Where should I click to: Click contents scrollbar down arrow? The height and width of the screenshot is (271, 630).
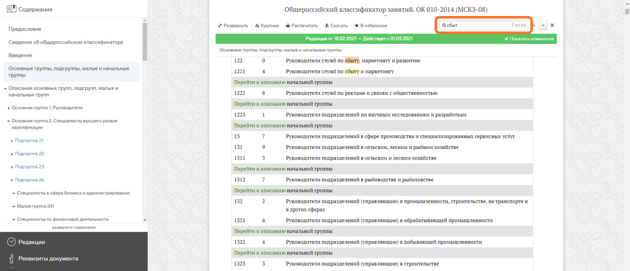point(145,220)
